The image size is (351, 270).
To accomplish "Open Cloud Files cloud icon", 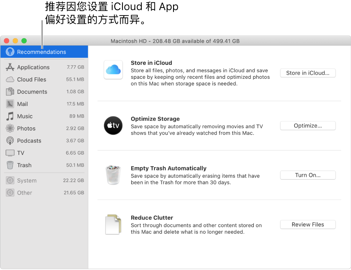I will tap(10, 80).
